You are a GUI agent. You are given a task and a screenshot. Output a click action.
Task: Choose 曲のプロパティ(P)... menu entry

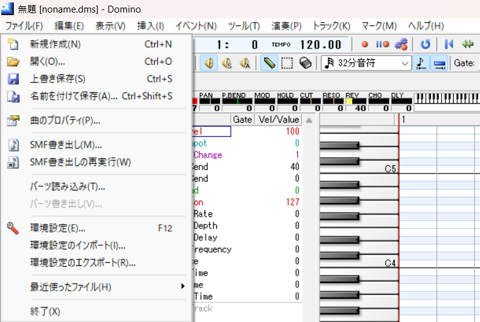coord(96,121)
